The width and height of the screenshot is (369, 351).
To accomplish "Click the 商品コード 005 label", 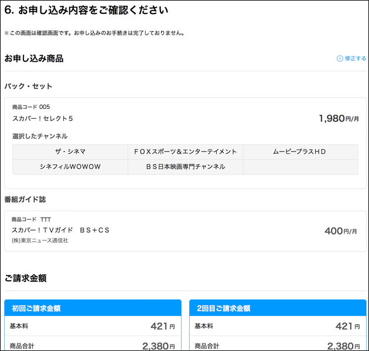I will 31,107.
